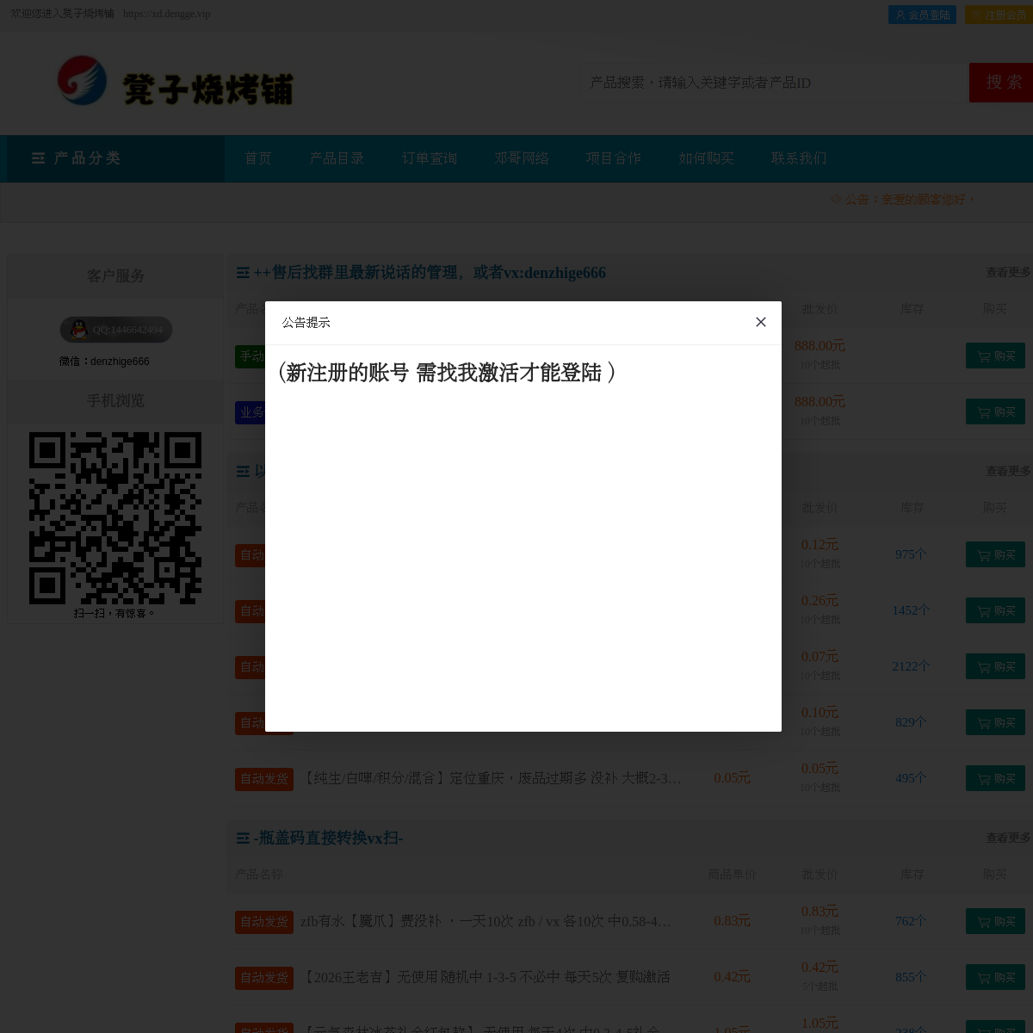Buy the product with 762个 stock

(995, 921)
